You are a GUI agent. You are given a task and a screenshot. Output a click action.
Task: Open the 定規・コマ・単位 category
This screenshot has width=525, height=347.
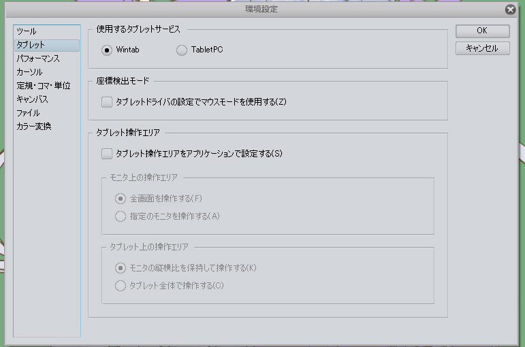pyautogui.click(x=47, y=86)
